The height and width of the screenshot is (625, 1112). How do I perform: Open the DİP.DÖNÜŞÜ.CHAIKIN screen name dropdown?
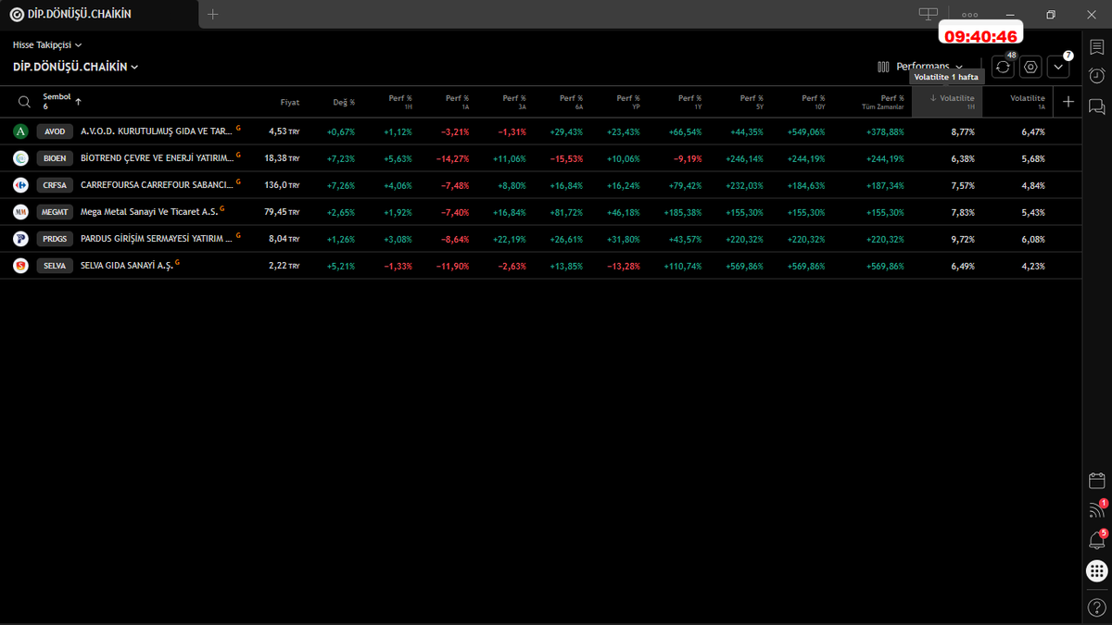(x=76, y=67)
